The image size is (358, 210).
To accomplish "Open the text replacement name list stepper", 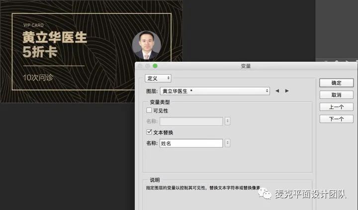I will [x=227, y=143].
